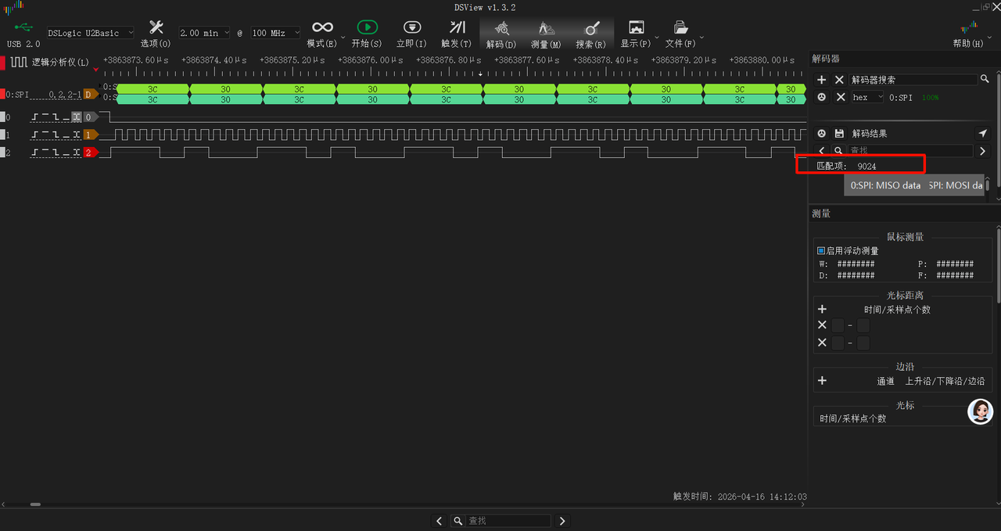Image resolution: width=1001 pixels, height=531 pixels.
Task: Open the 触发 trigger settings
Action: pos(456,32)
